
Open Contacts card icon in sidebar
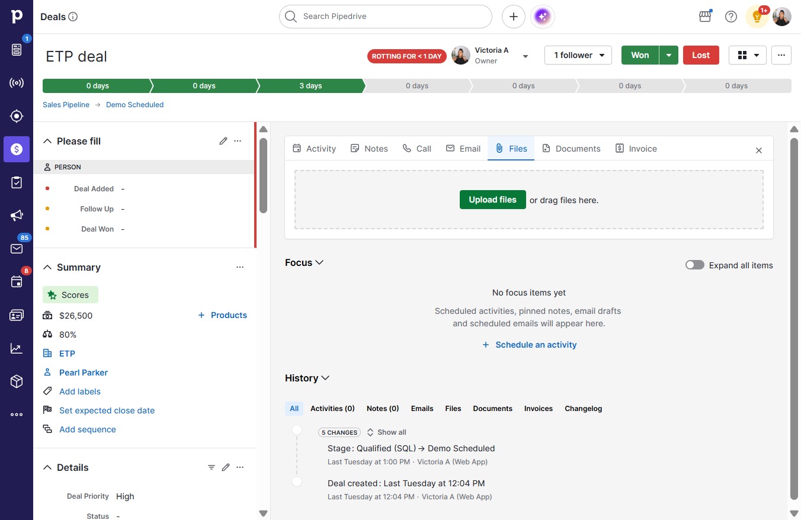(17, 315)
